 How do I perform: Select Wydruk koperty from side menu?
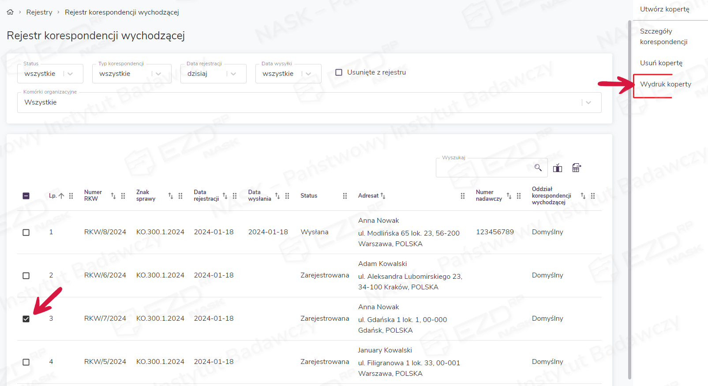[x=665, y=84]
